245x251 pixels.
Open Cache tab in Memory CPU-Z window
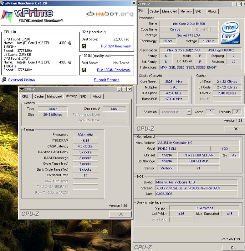point(39,97)
